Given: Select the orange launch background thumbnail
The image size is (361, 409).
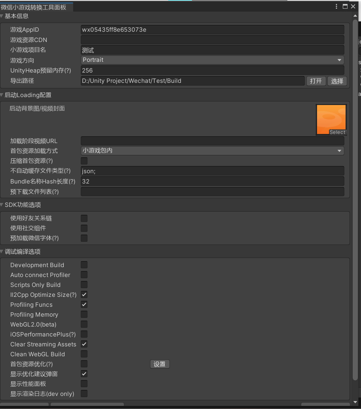Looking at the screenshot, I should (331, 119).
